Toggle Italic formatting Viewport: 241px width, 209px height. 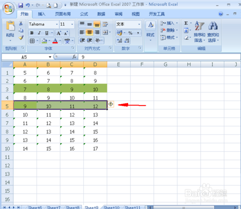click(x=39, y=33)
